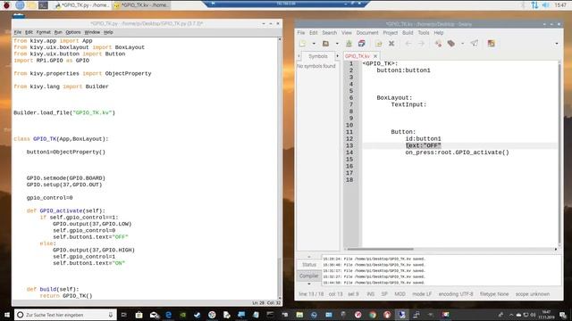This screenshot has width=572, height=321.
Task: Open Geany Build menu
Action: click(408, 33)
